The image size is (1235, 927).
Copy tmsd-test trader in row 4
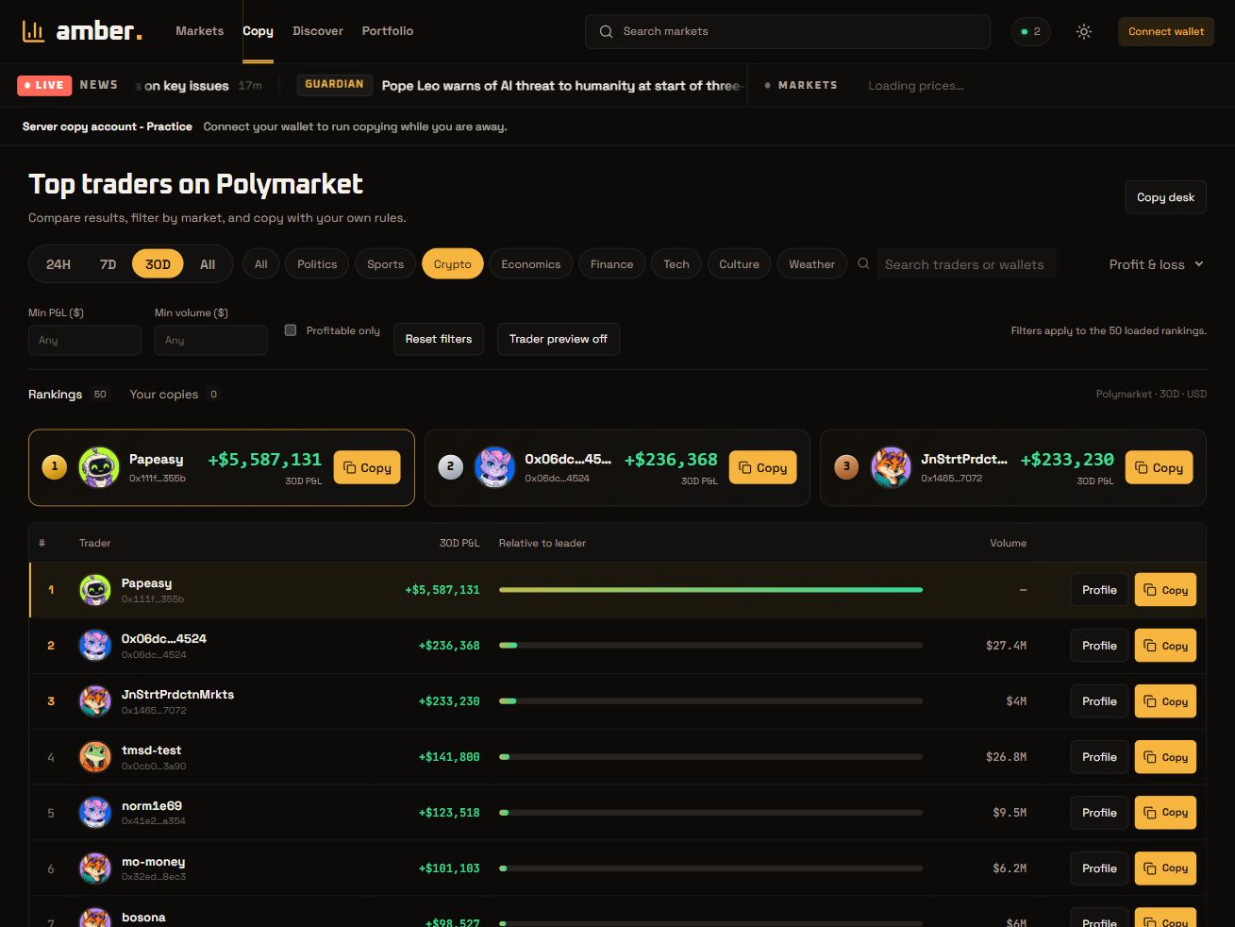(x=1165, y=757)
